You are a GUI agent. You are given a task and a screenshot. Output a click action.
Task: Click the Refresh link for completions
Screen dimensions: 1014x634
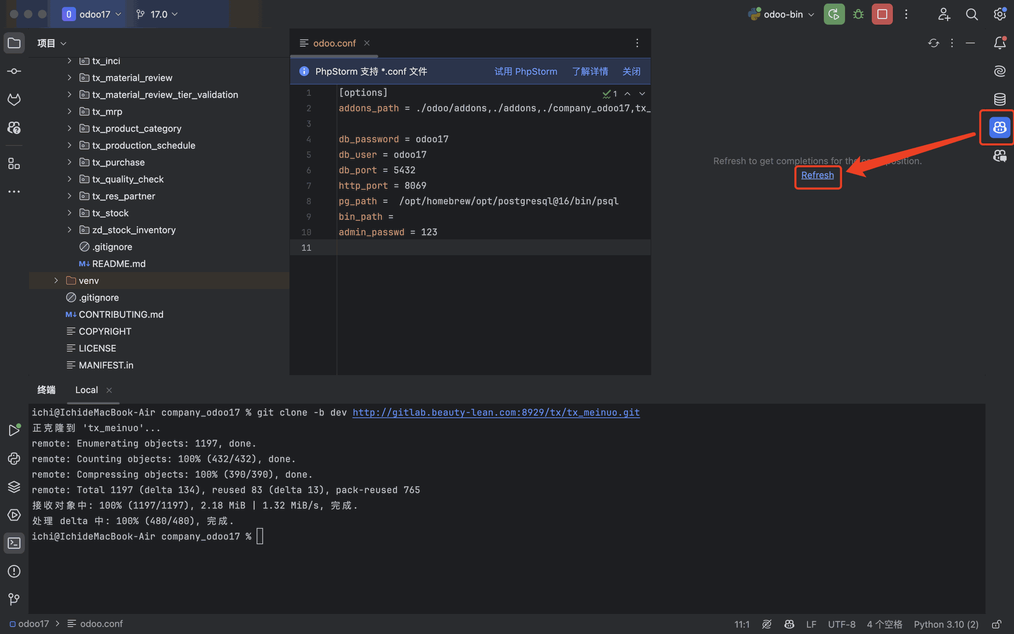tap(818, 175)
